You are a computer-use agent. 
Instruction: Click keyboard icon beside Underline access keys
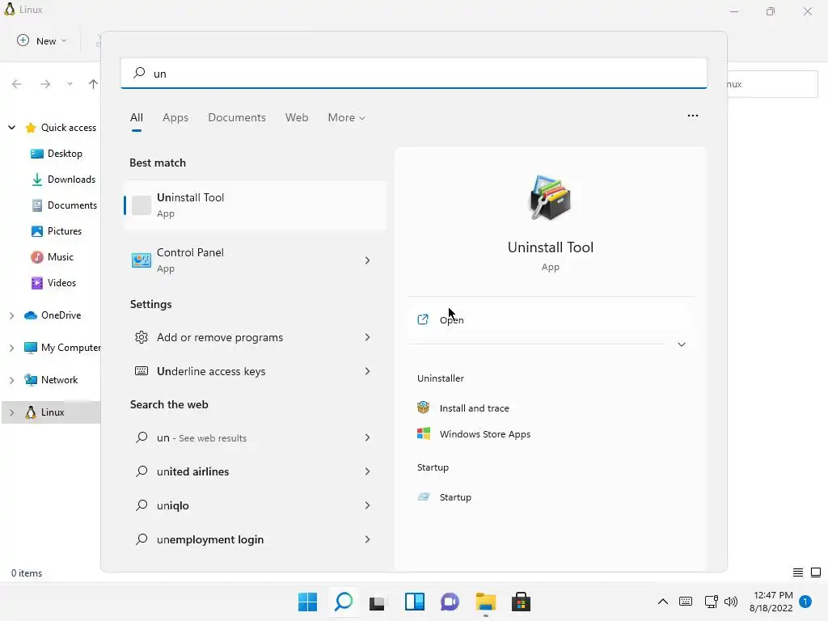(141, 370)
